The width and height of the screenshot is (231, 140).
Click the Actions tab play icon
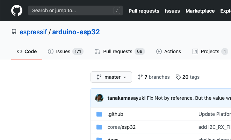[159, 51]
